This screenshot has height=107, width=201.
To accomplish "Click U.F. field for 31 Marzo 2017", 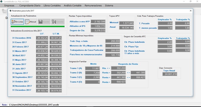I will click(x=42, y=51).
